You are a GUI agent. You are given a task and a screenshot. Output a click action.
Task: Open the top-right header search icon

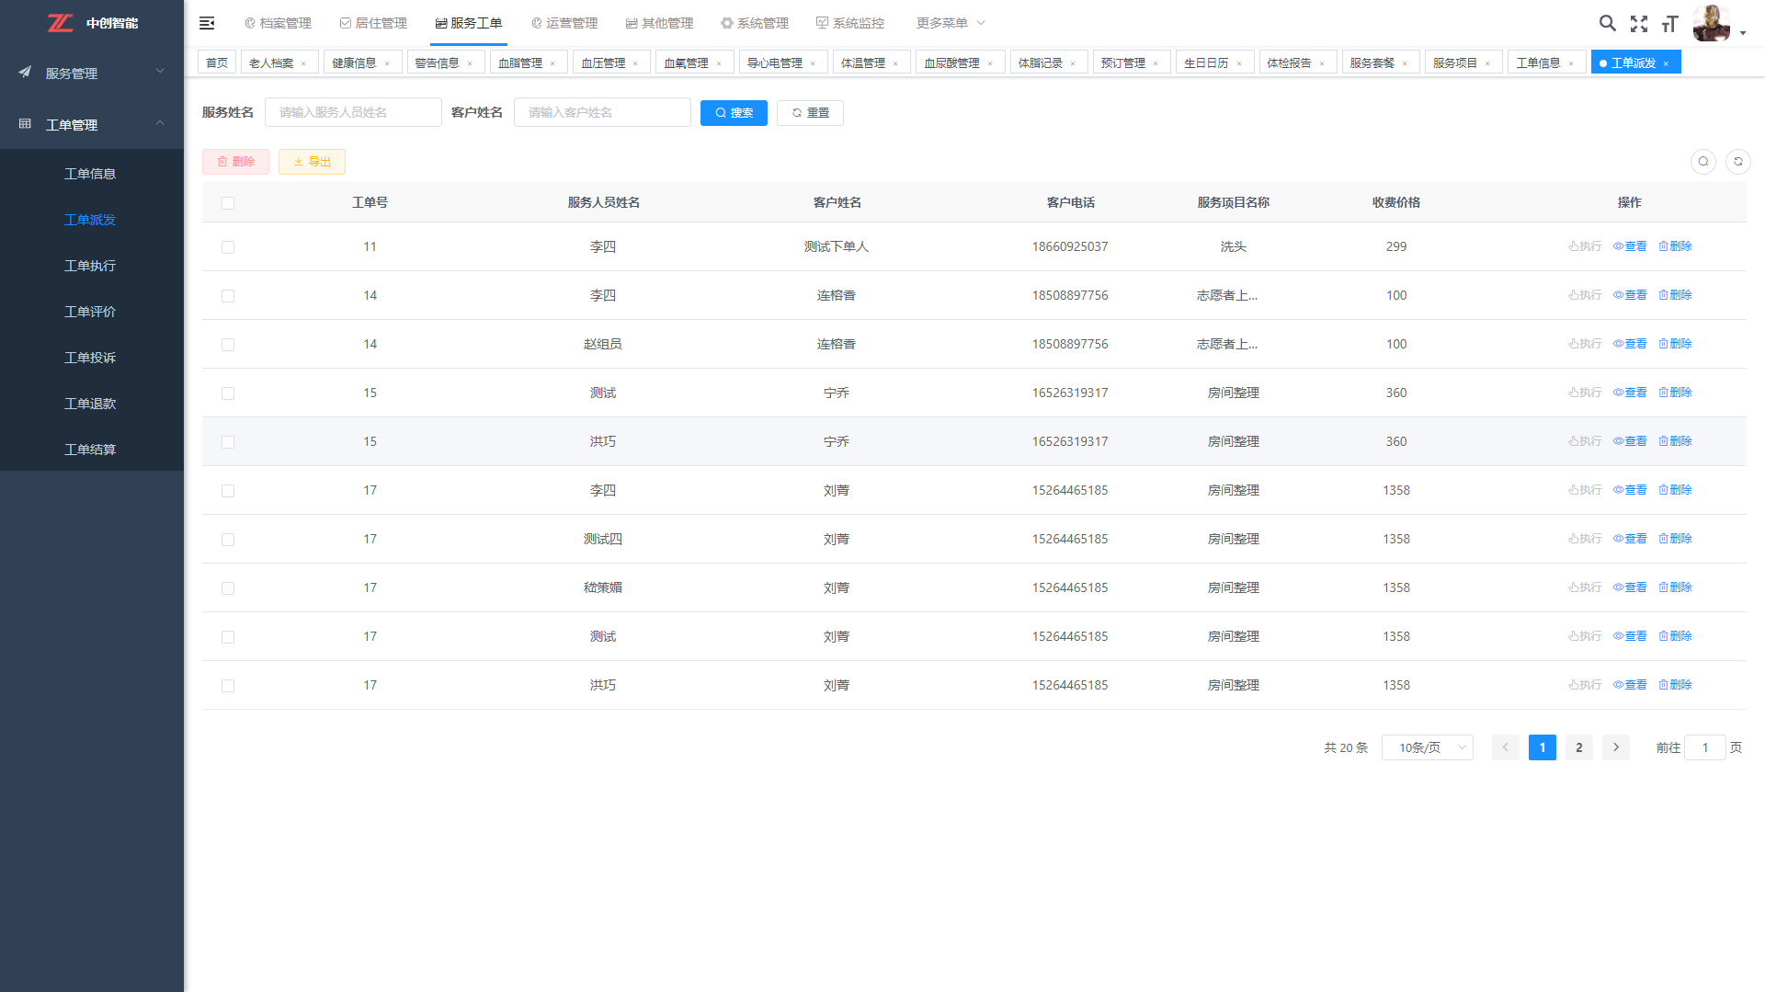click(1607, 23)
